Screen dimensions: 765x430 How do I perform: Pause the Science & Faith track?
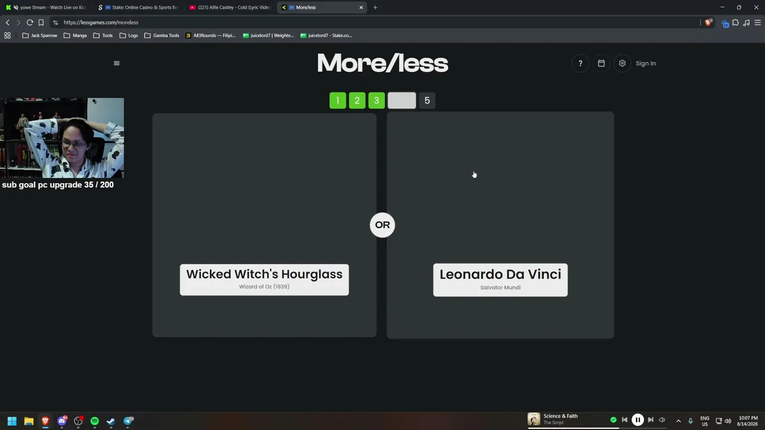tap(638, 420)
